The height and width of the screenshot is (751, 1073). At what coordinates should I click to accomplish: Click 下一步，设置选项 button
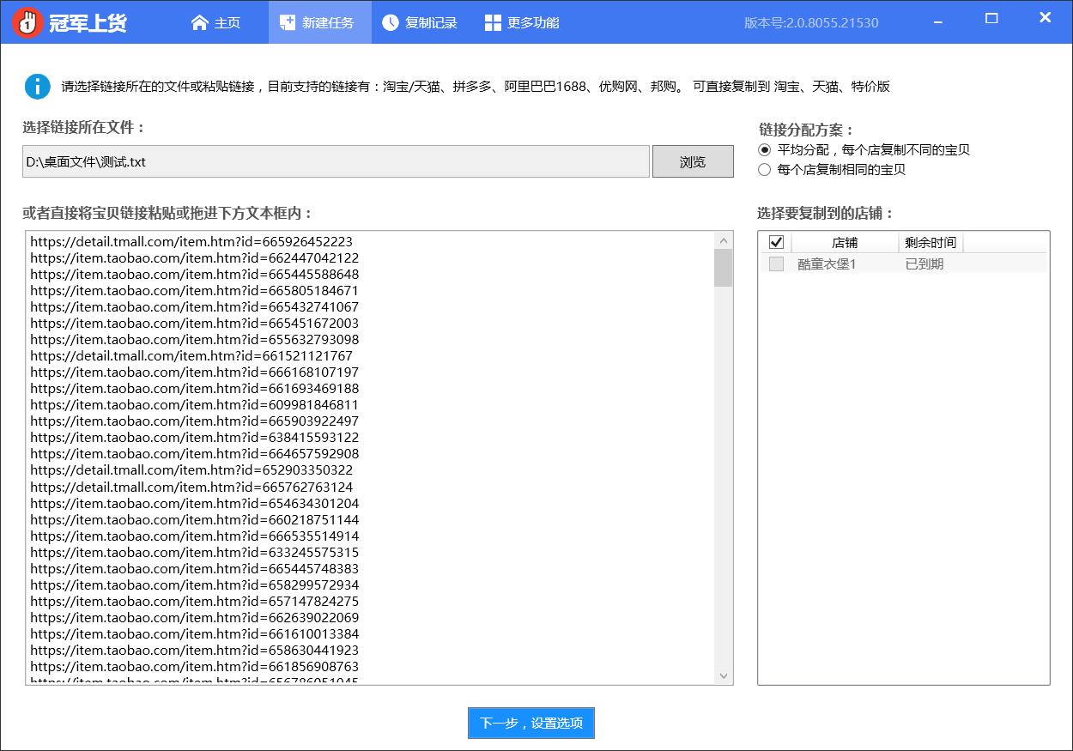531,723
